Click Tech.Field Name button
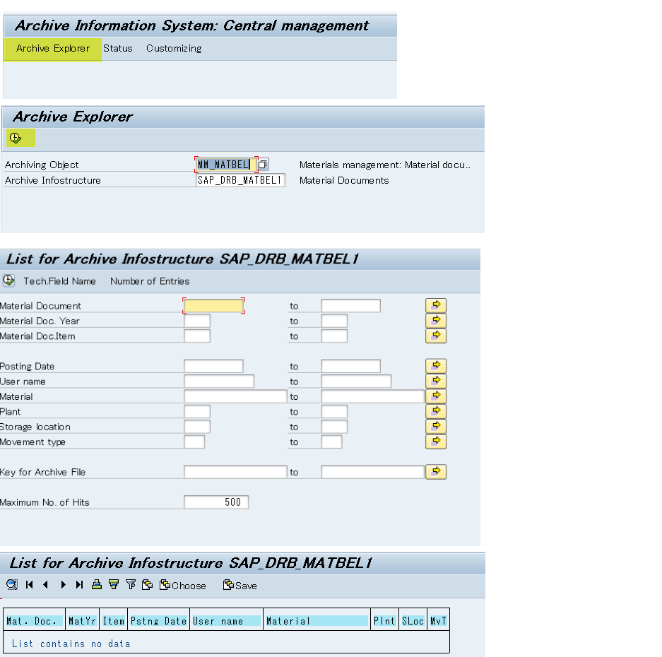This screenshot has width=662, height=657. 59,281
